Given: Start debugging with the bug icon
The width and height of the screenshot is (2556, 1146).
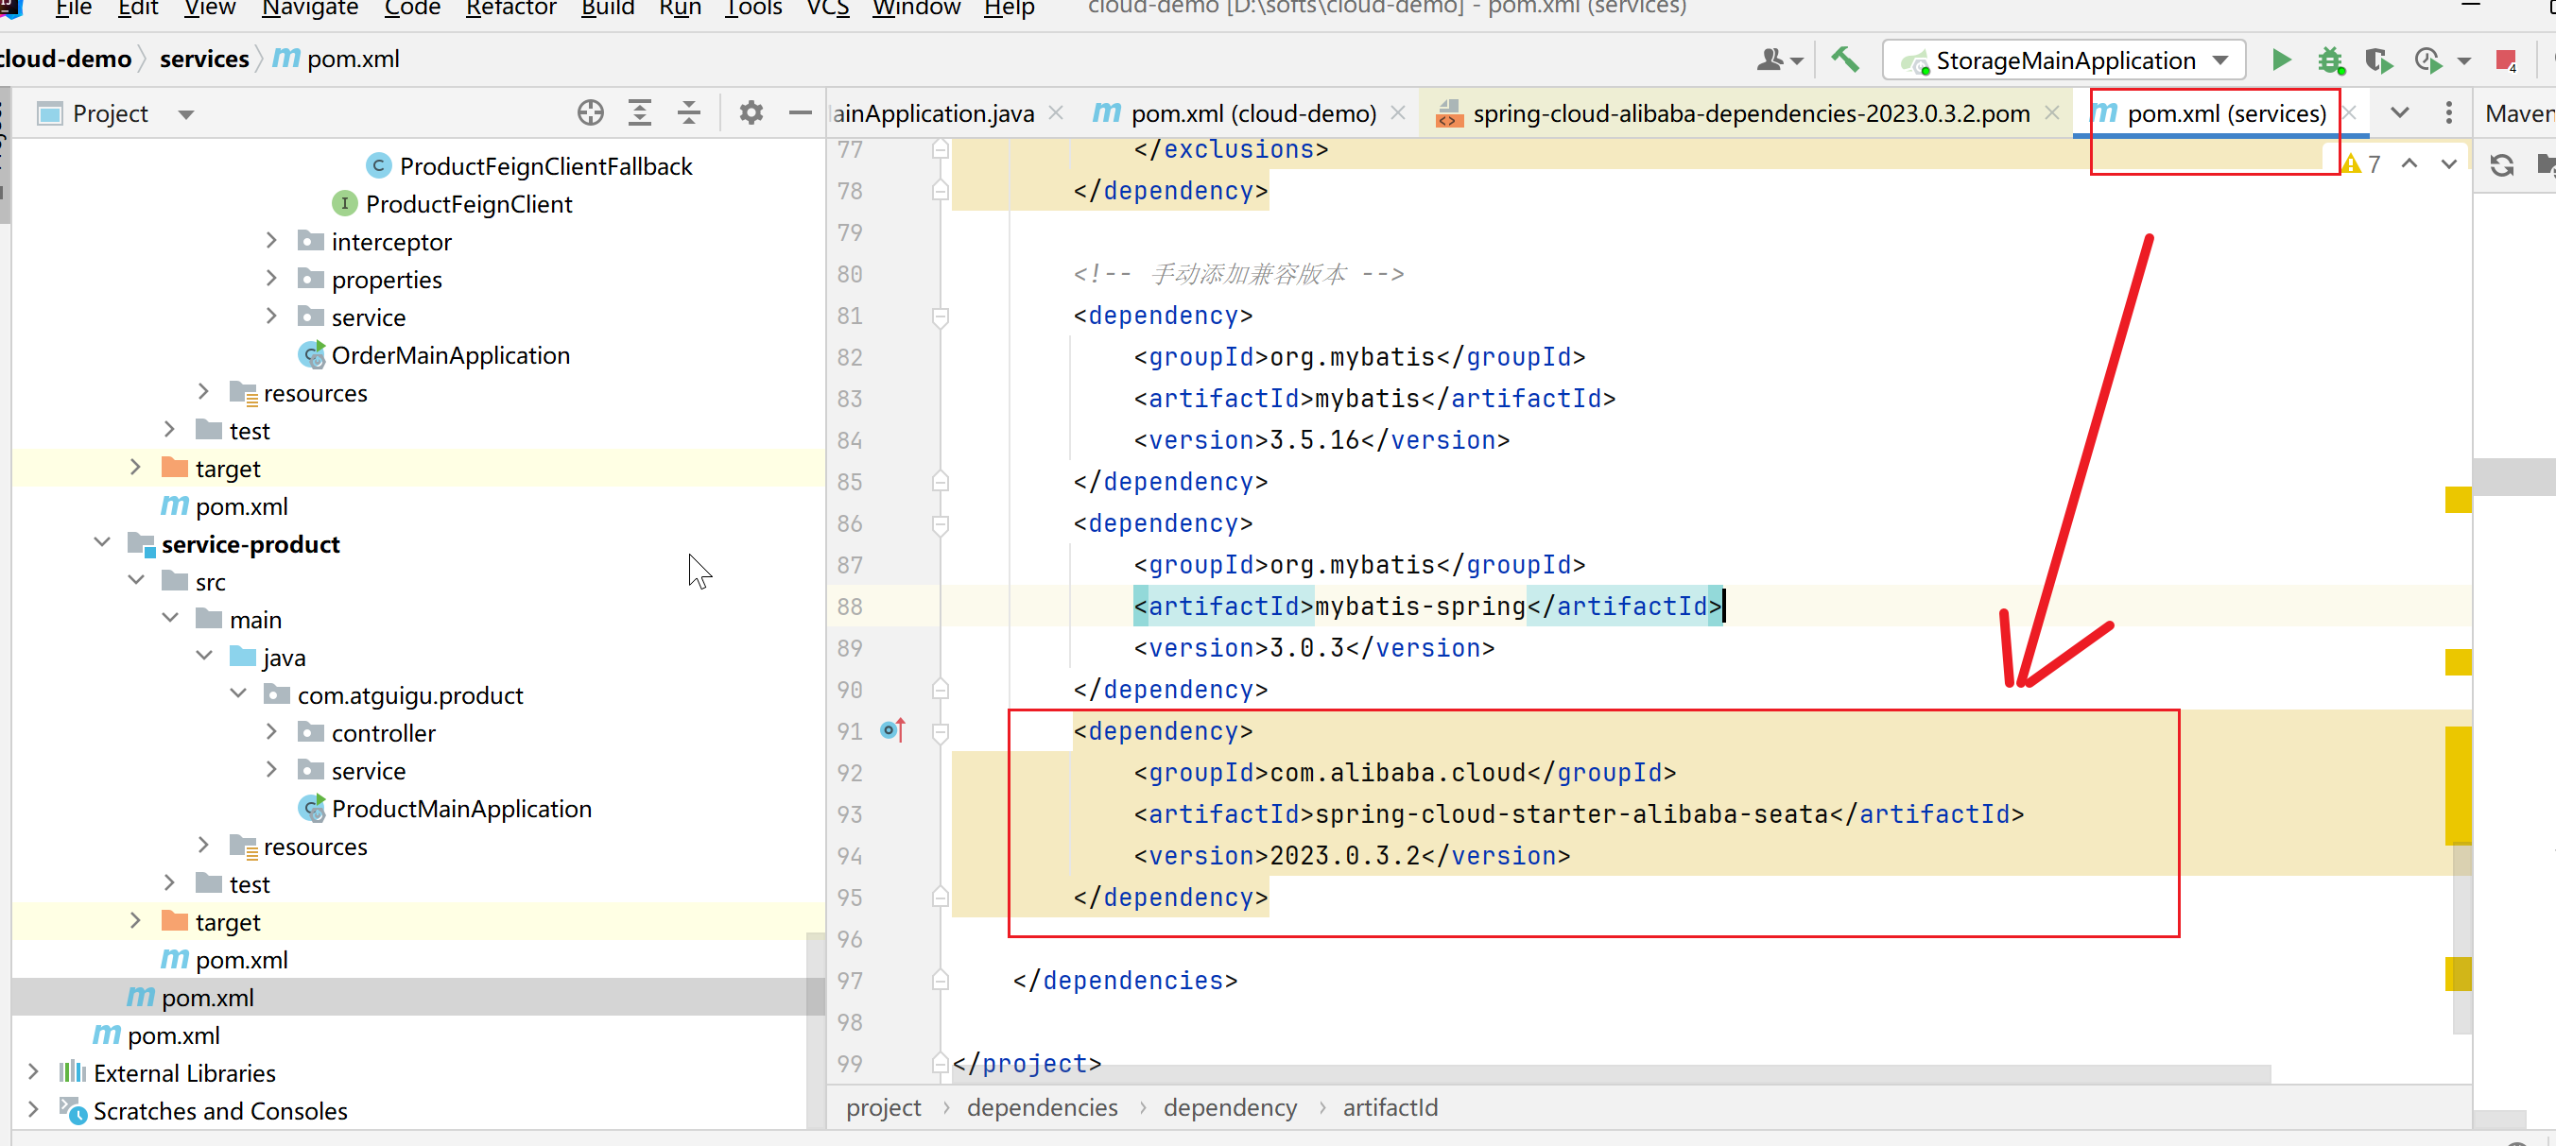Looking at the screenshot, I should coord(2330,60).
